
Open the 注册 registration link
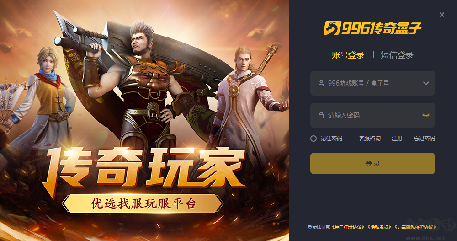coord(397,139)
